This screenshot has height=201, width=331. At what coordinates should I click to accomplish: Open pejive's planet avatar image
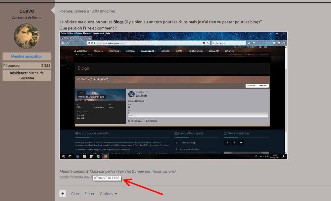click(26, 36)
